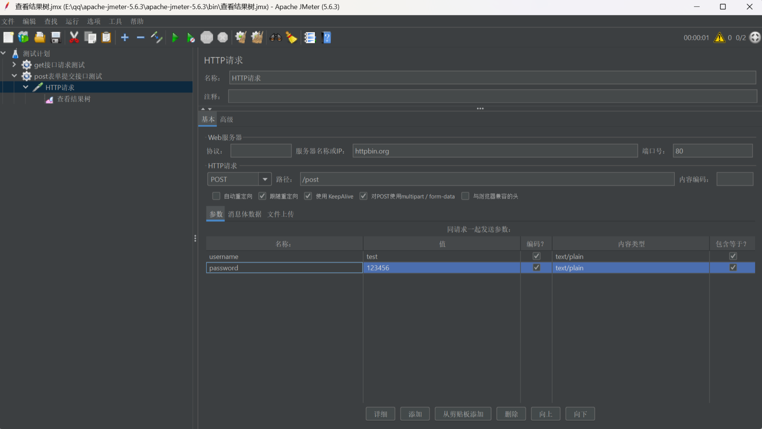The height and width of the screenshot is (429, 762).
Task: Switch to the 消息体数据 tab
Action: pos(244,214)
